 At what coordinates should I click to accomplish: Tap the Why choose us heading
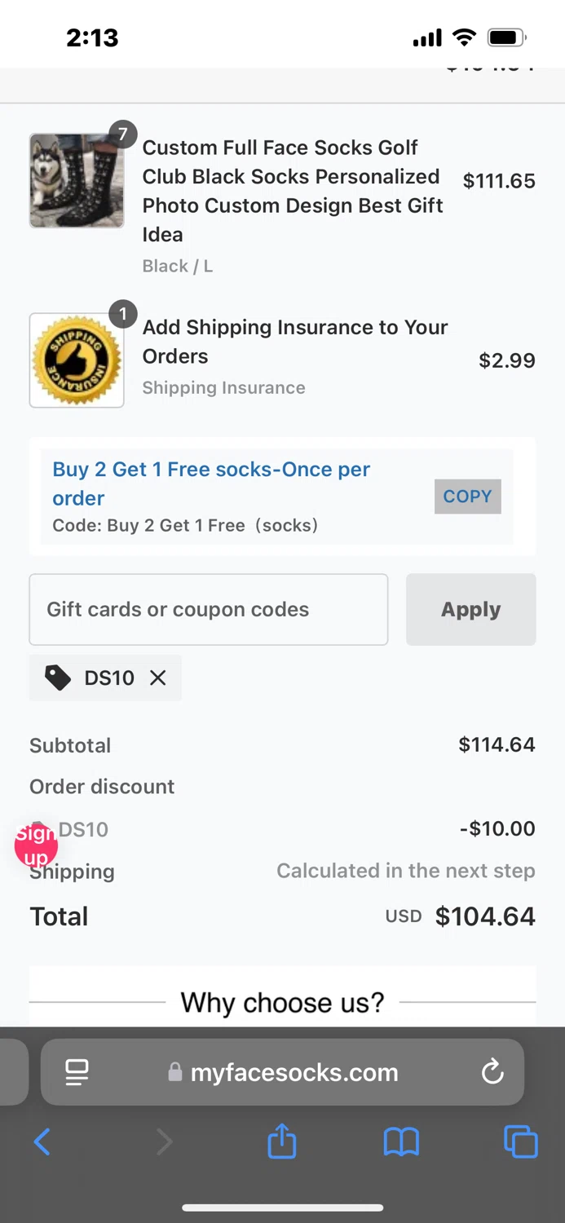point(282,1002)
